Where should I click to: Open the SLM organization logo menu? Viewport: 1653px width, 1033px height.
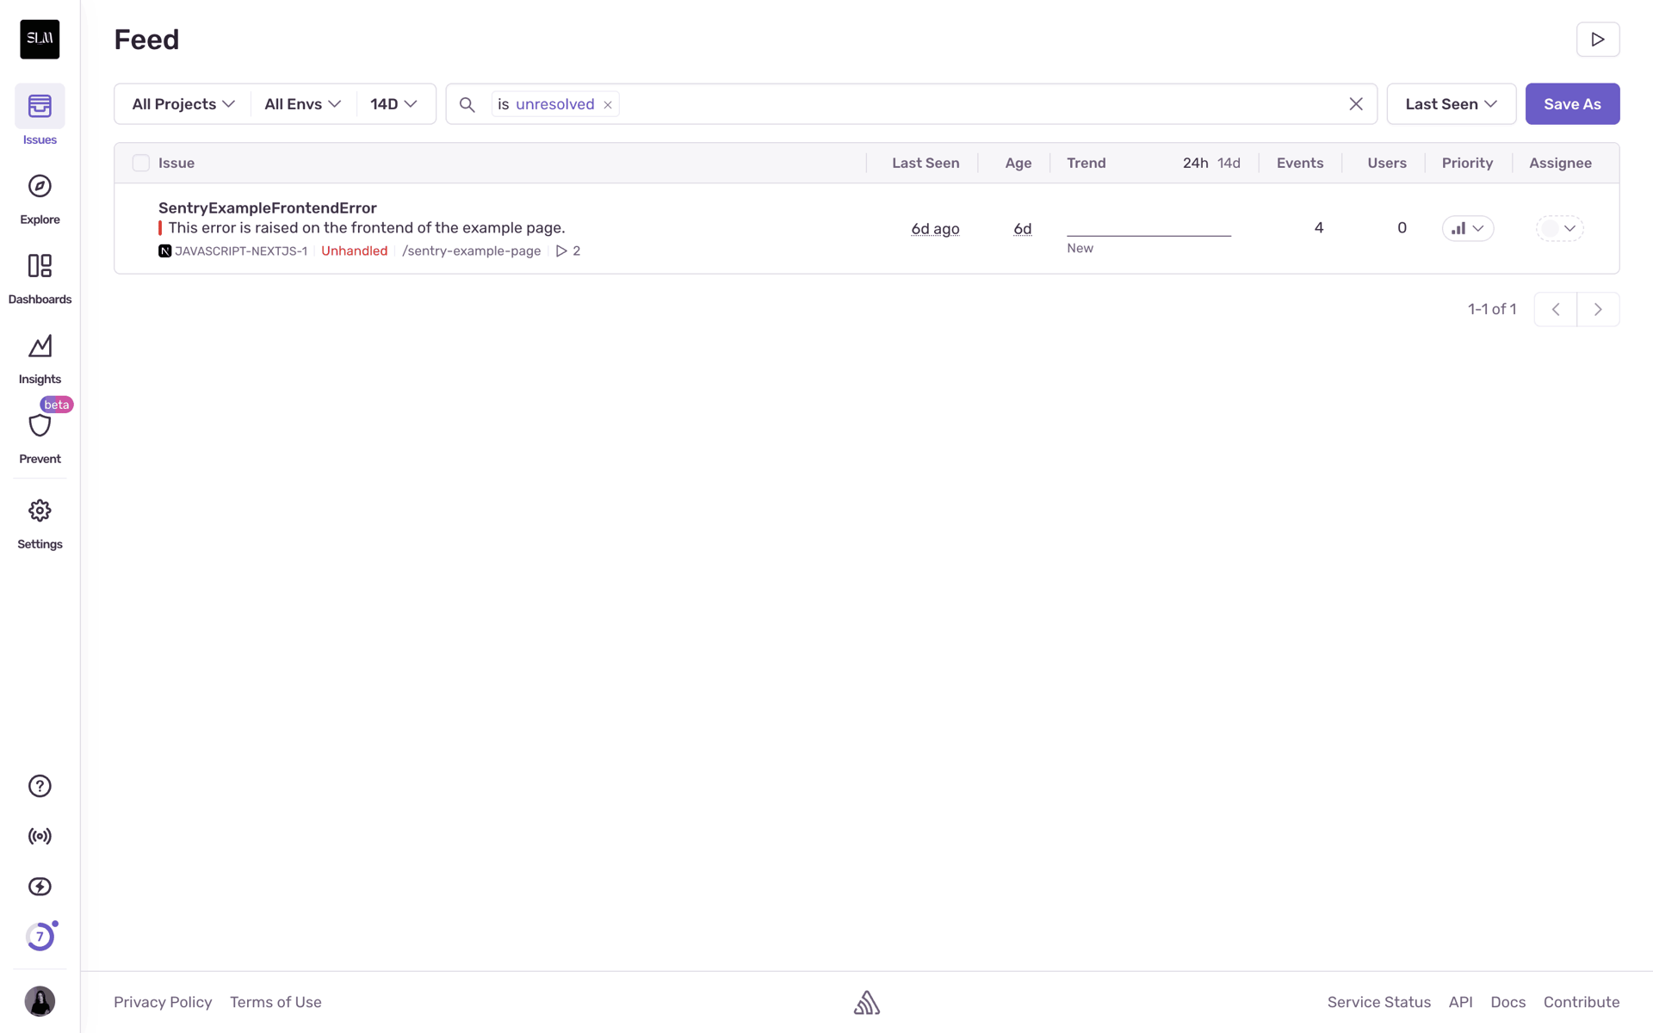pos(40,39)
